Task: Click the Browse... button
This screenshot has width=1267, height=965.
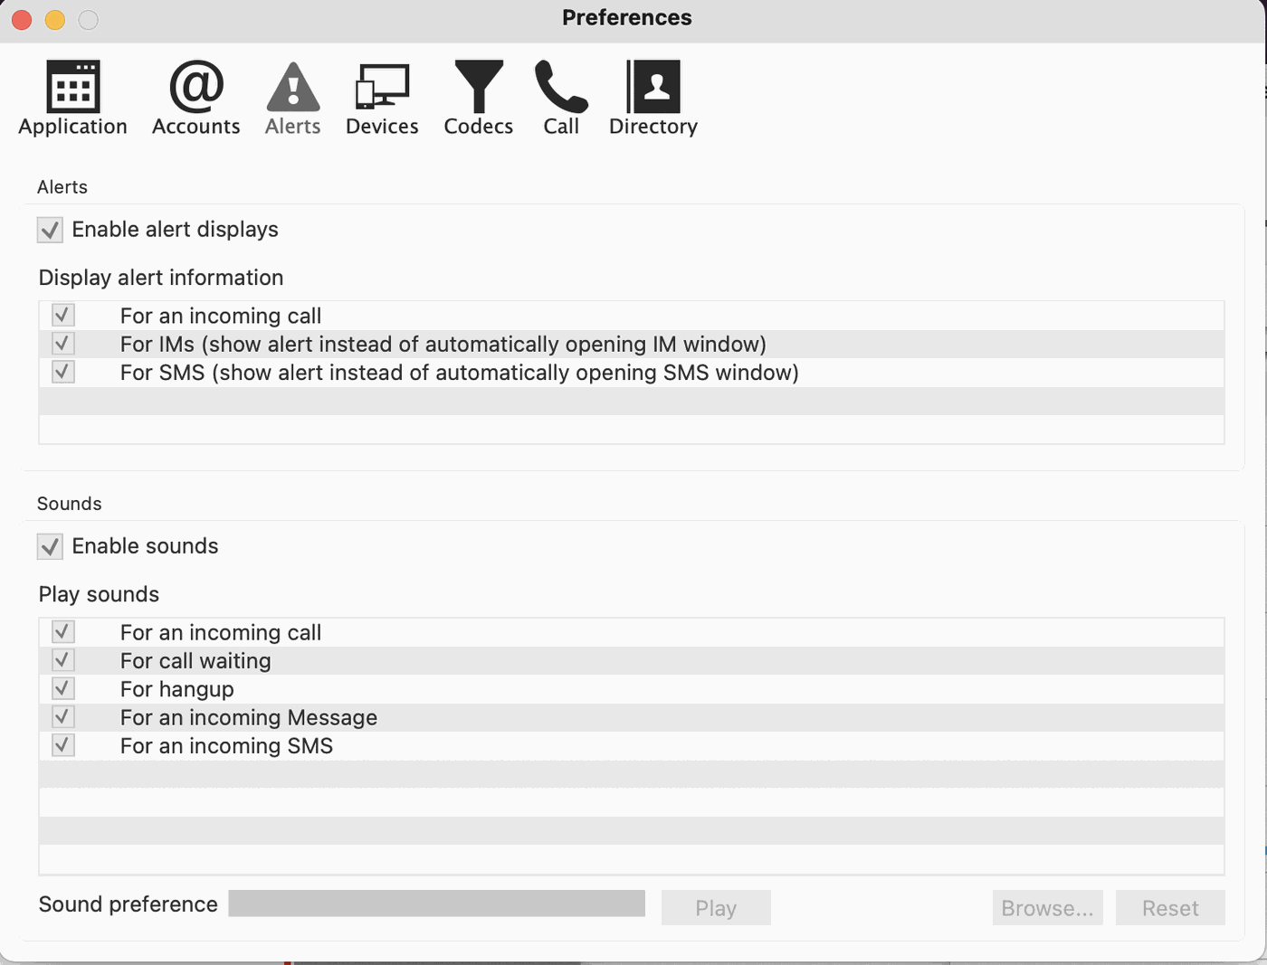Action: point(1047,907)
